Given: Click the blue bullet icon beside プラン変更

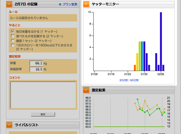Looking at the screenshot, I should pyautogui.click(x=60, y=4).
